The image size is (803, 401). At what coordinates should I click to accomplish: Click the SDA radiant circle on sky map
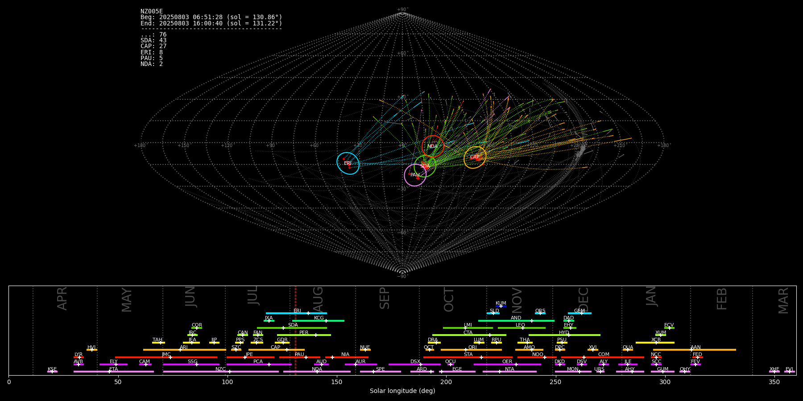[425, 166]
